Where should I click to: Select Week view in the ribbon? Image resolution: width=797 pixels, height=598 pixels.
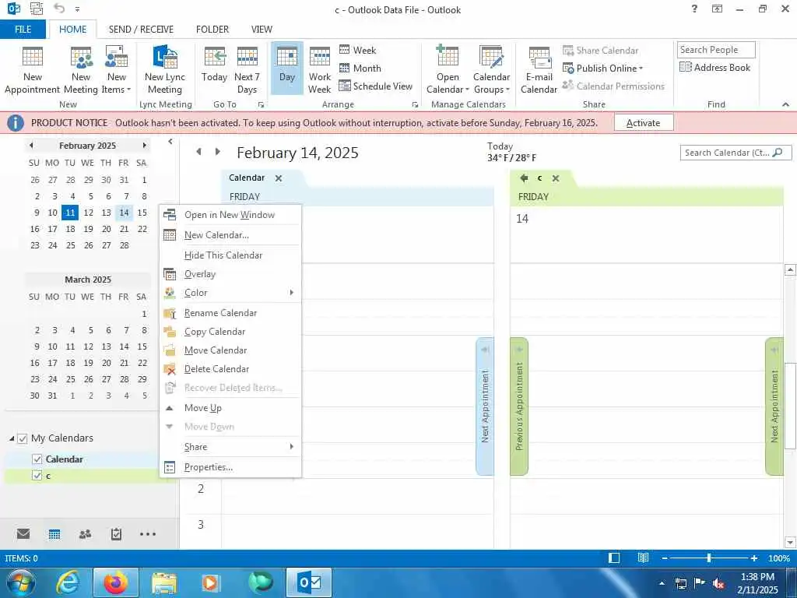coord(358,50)
